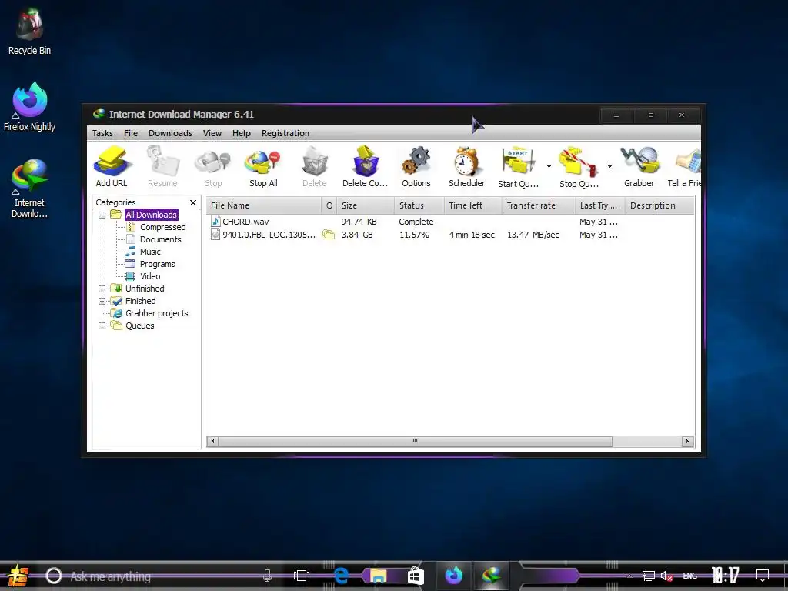Open the Help menu
Screen dimensions: 788x591
pos(241,133)
